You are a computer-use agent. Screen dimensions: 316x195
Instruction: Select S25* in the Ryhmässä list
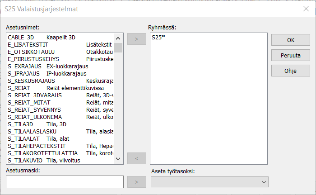159,38
